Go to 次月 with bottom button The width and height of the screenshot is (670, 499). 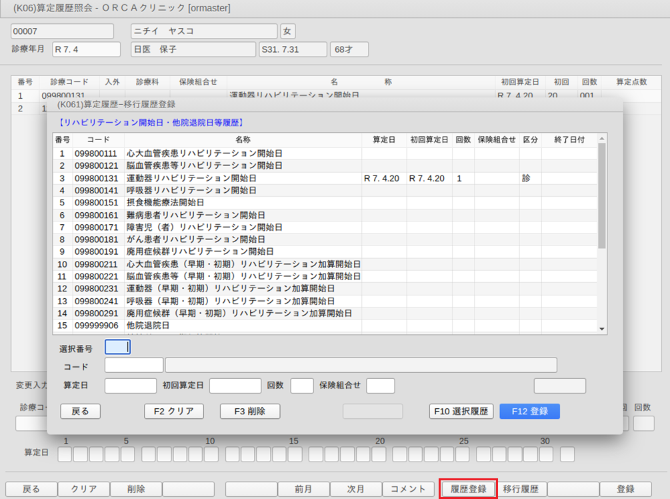pos(355,489)
